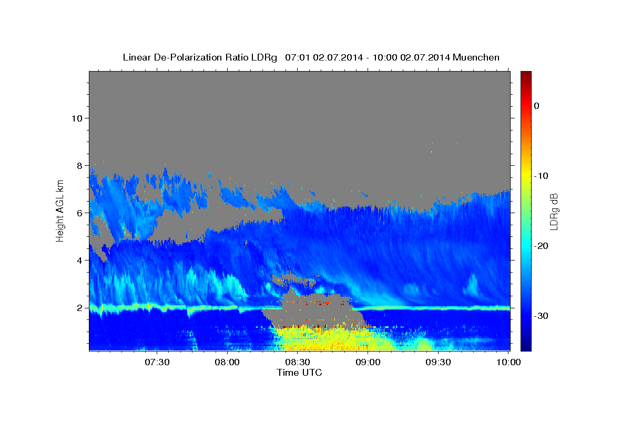Image resolution: width=631 pixels, height=421 pixels.
Task: Click the cyan band of the colorbar
Action: [x=526, y=246]
